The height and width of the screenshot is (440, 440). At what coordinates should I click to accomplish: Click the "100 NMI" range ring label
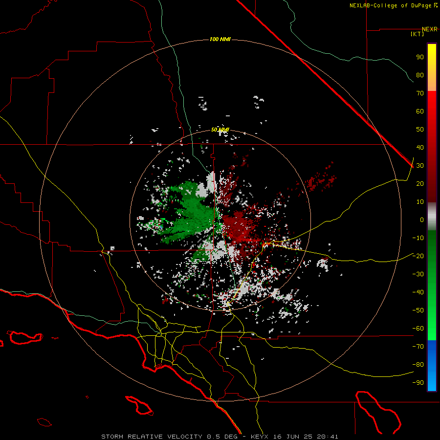[x=220, y=39]
